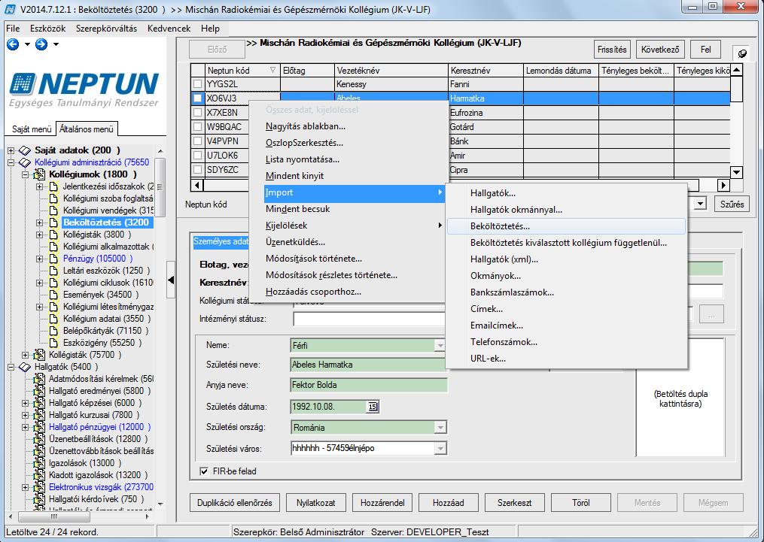
Task: Select Belépőkártyák (71150) in tree
Action: (x=105, y=331)
